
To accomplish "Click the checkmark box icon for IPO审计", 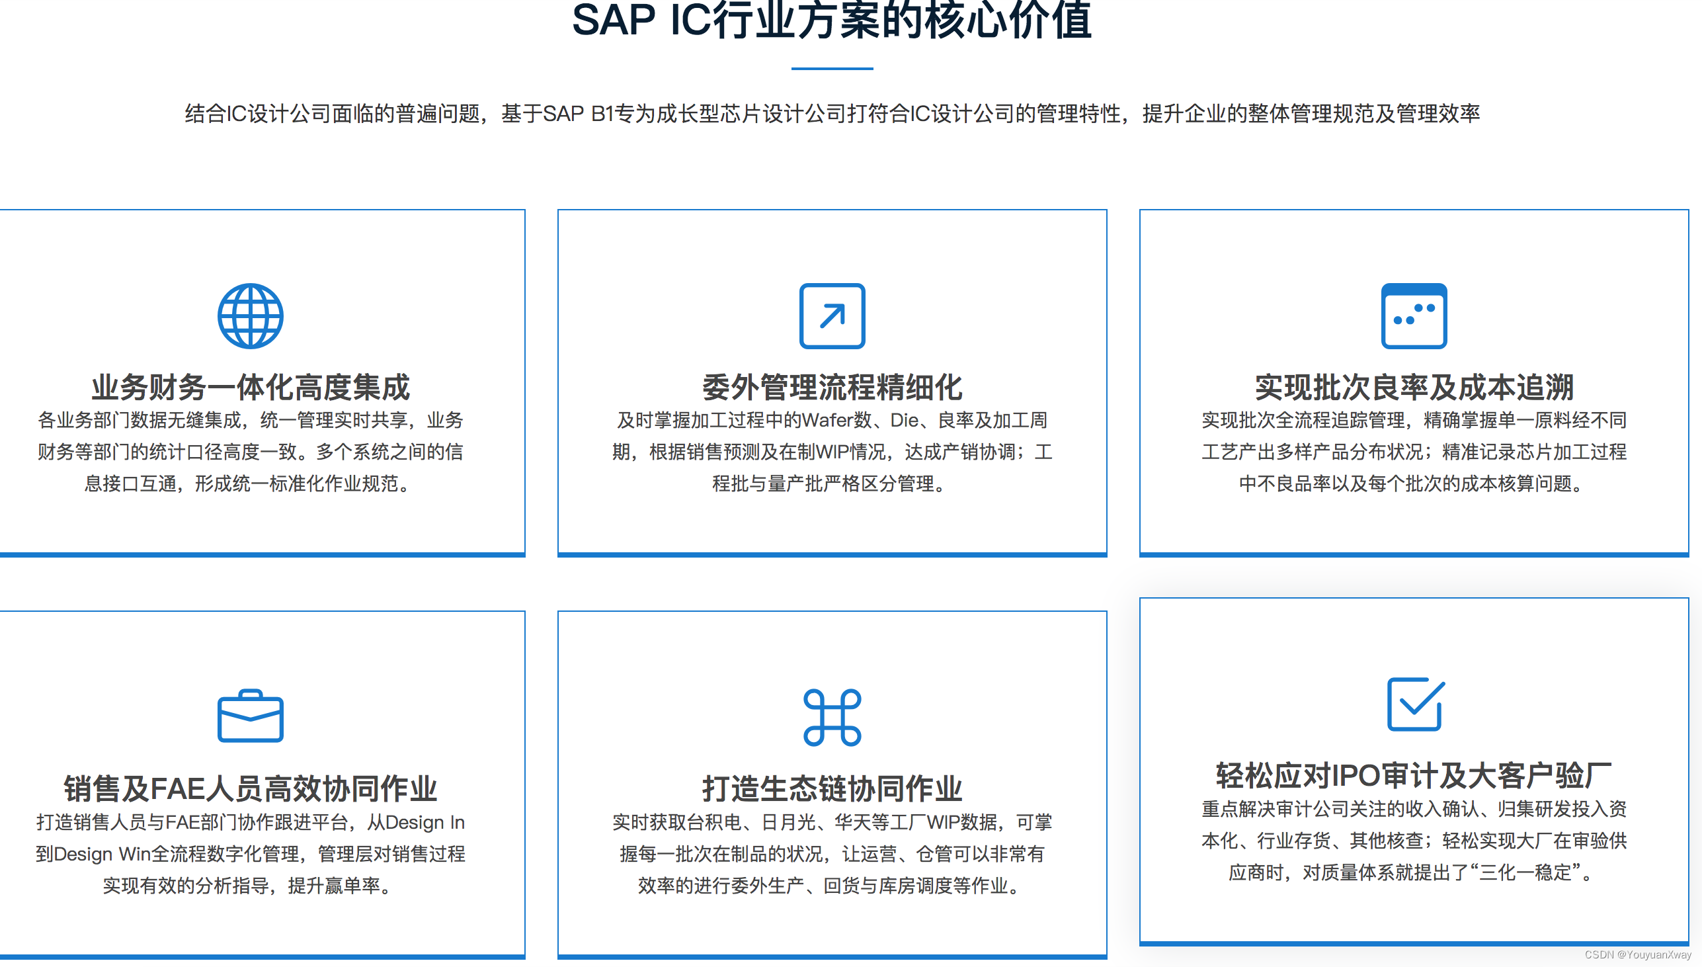I will click(1414, 704).
